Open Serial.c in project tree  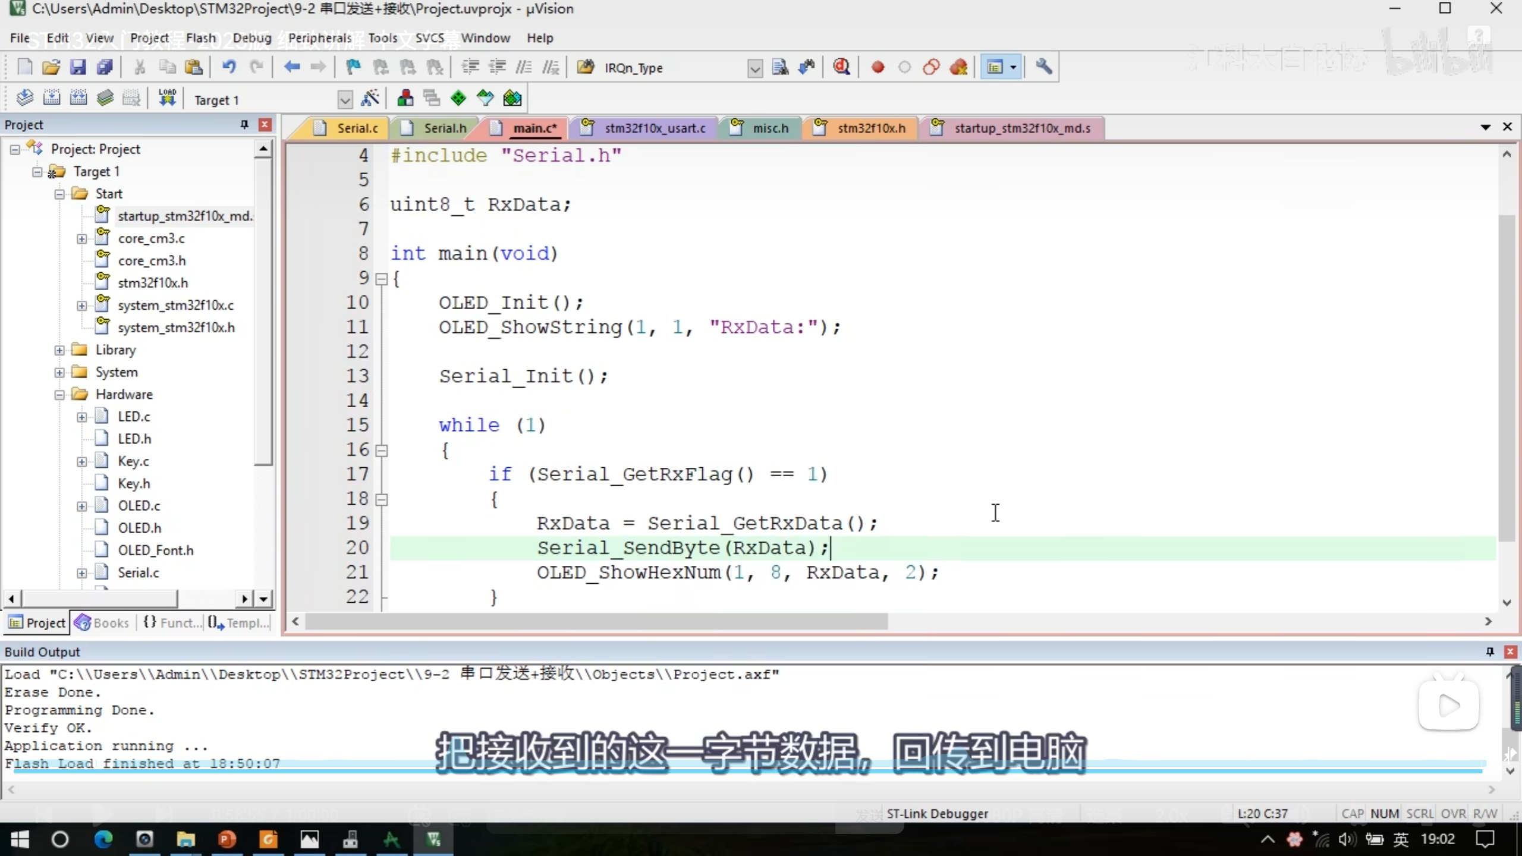coord(138,572)
